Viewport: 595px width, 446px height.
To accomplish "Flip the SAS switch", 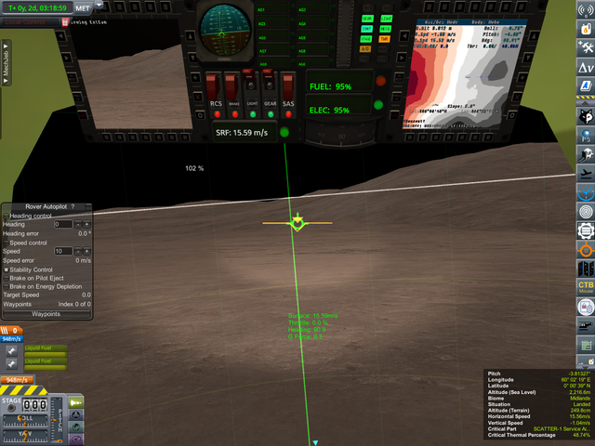I will pos(287,86).
